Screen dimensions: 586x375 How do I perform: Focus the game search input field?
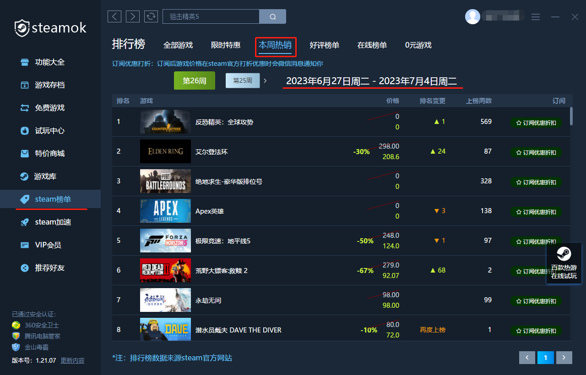click(x=211, y=16)
